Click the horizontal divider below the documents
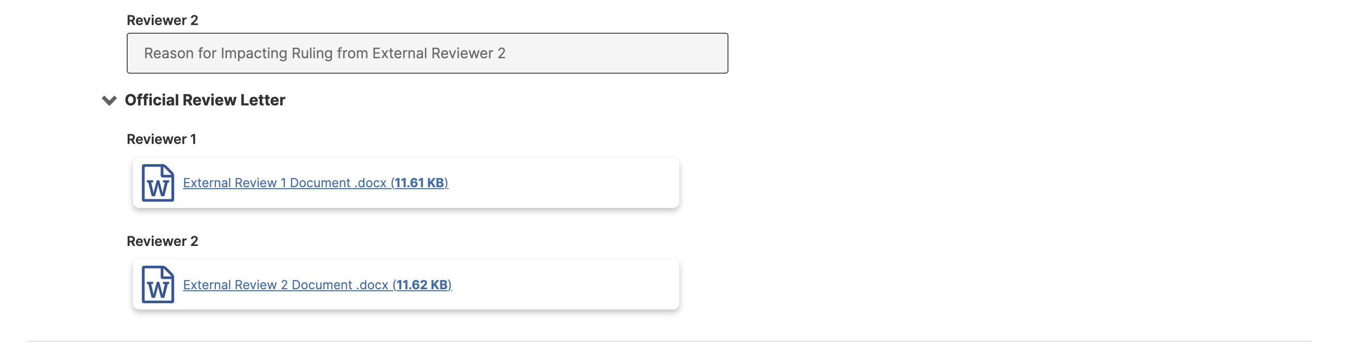 tap(669, 341)
